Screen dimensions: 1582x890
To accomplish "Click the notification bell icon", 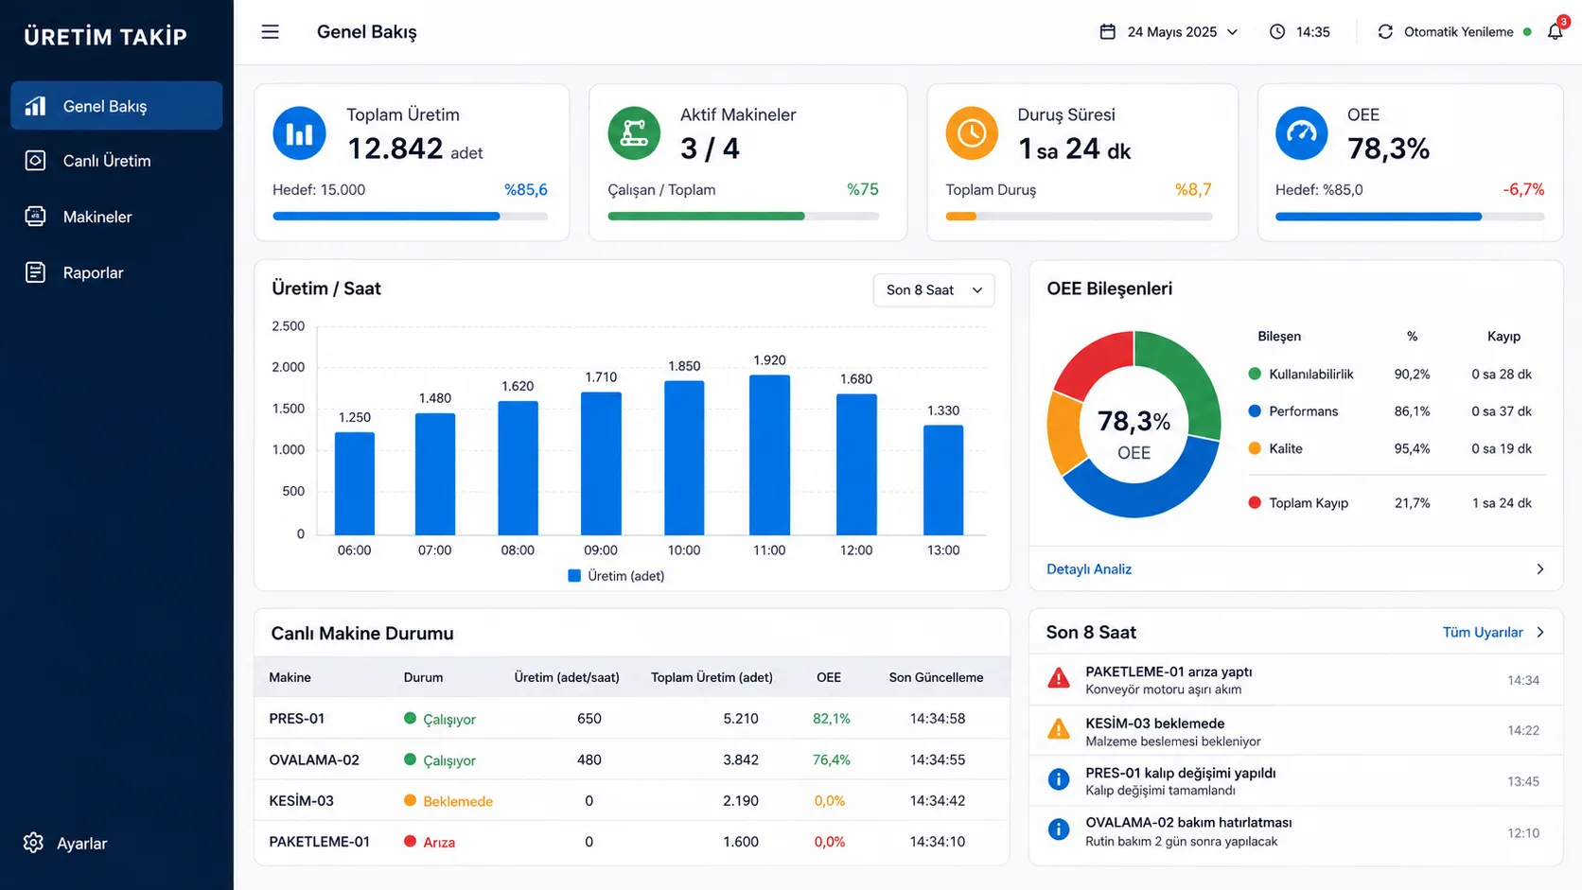I will (1555, 31).
